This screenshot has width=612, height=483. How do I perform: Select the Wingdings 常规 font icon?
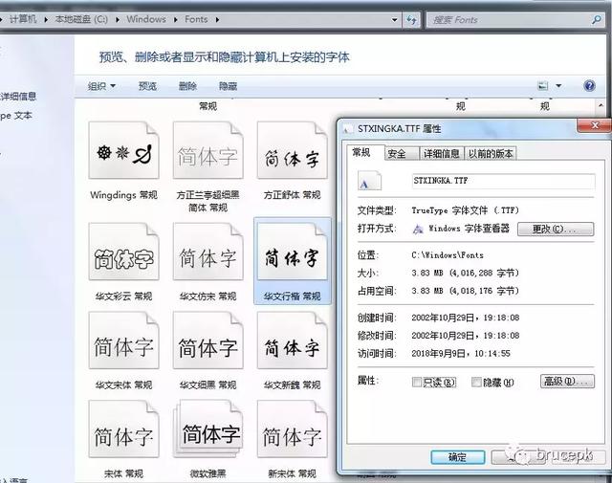tap(123, 150)
